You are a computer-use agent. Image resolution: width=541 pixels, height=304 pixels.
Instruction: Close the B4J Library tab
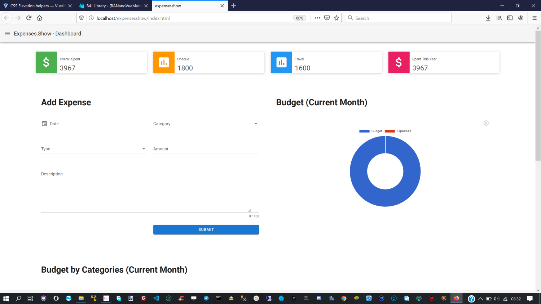coord(146,6)
